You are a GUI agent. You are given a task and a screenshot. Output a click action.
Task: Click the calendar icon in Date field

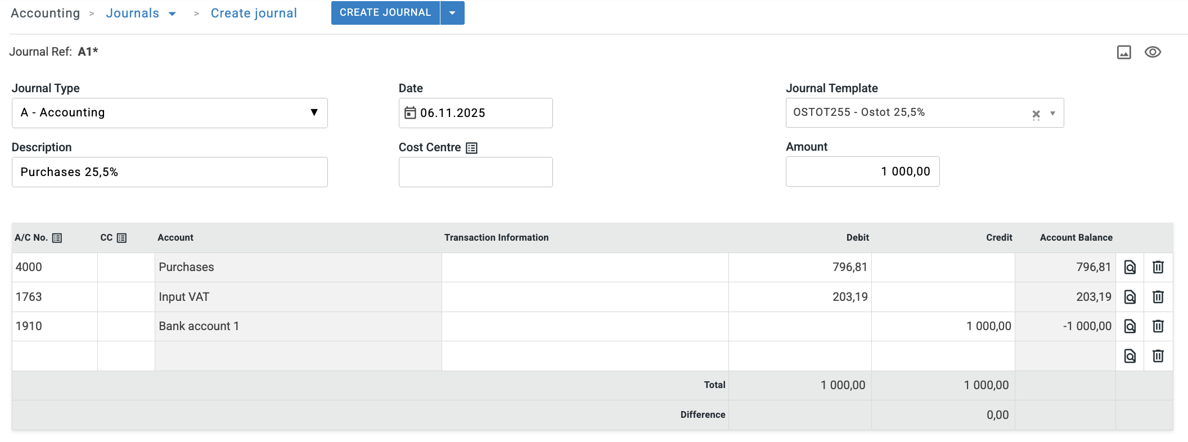click(x=410, y=113)
